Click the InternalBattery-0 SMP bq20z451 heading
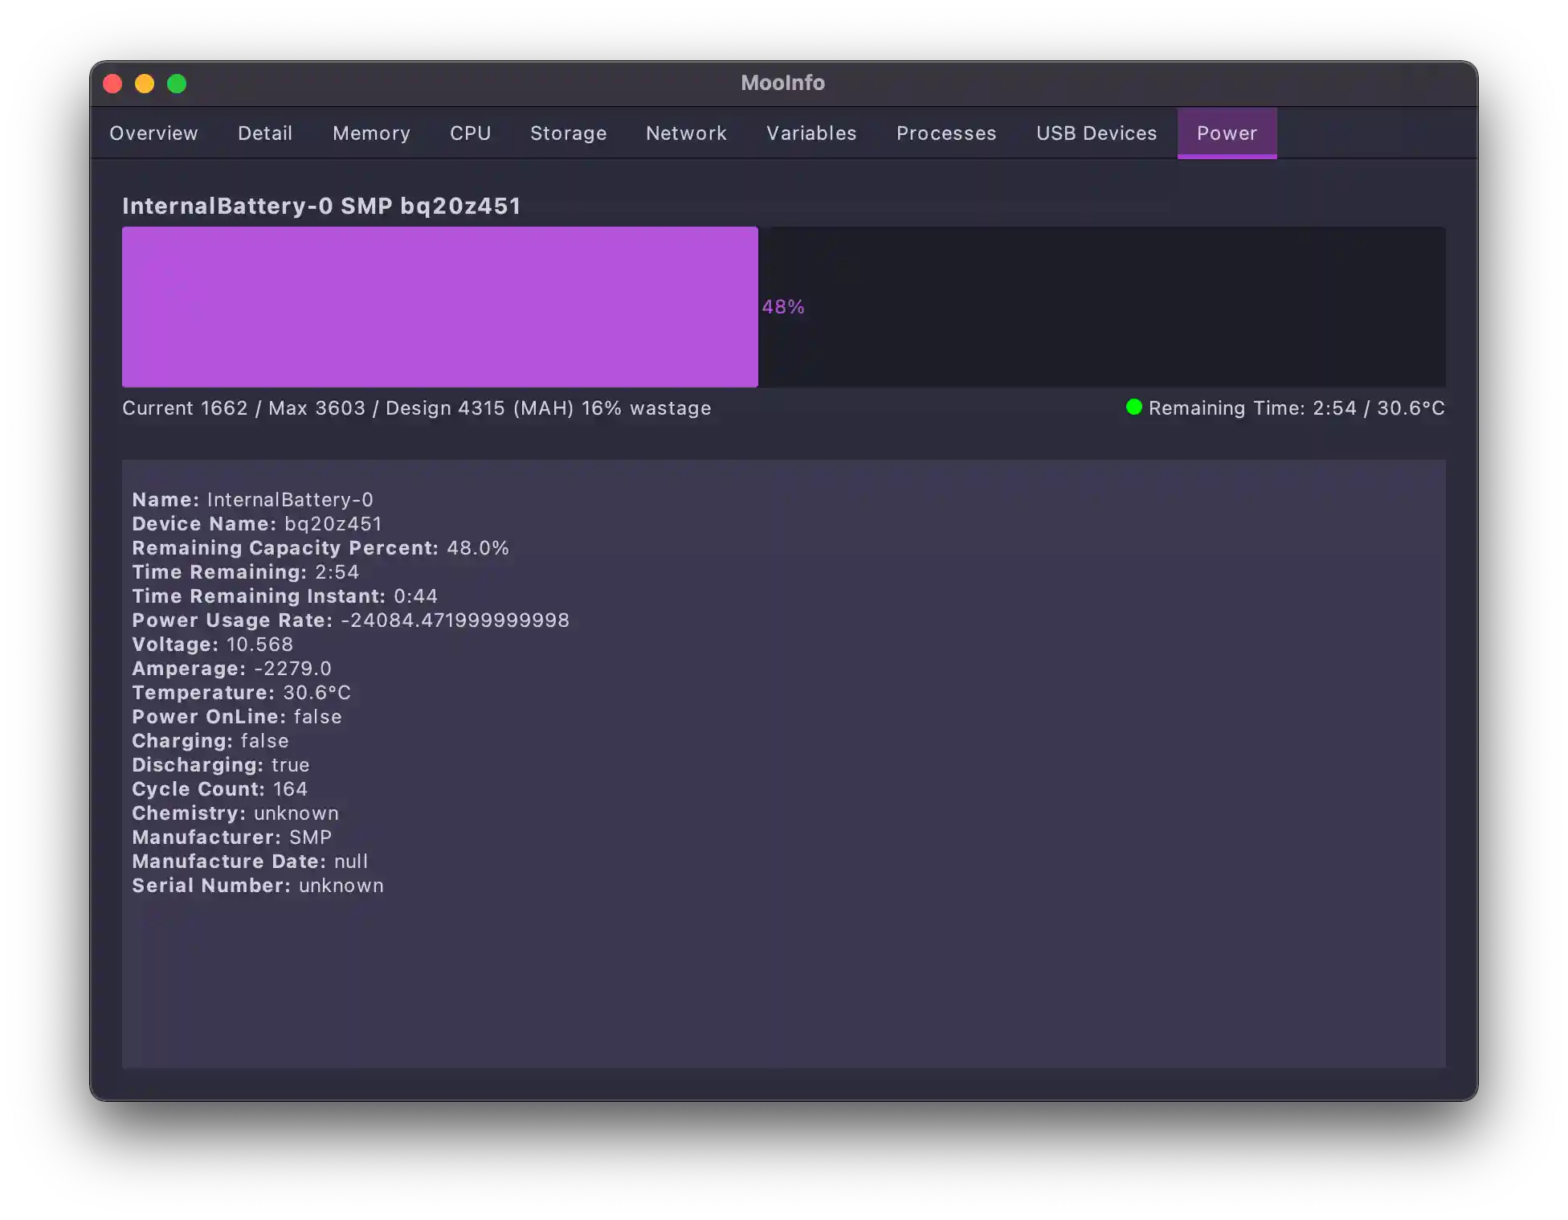1568x1220 pixels. click(x=321, y=207)
